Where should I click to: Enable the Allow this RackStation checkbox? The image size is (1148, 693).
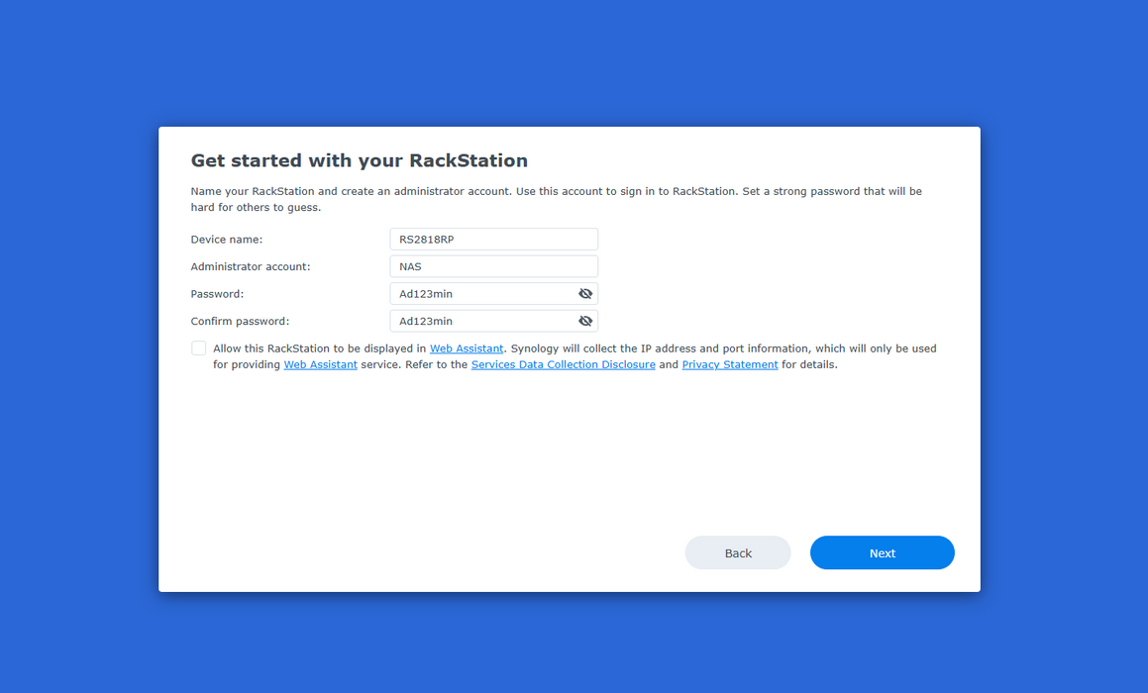click(198, 348)
